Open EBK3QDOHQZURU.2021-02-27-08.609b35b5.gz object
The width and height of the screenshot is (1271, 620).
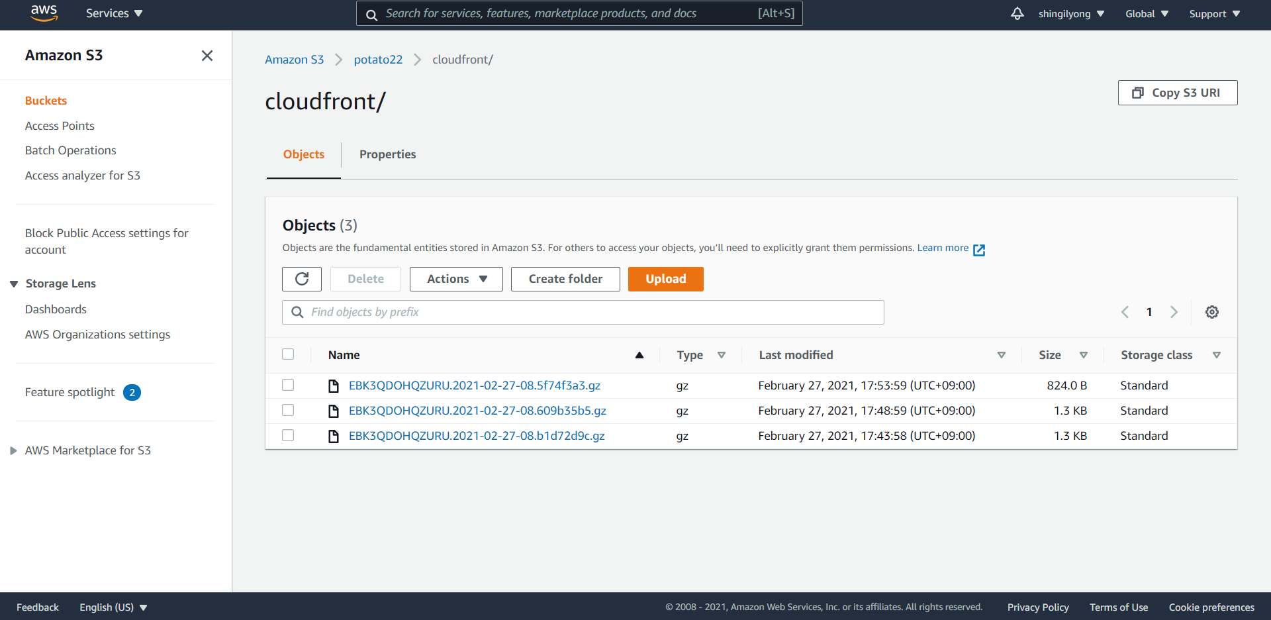coord(477,411)
